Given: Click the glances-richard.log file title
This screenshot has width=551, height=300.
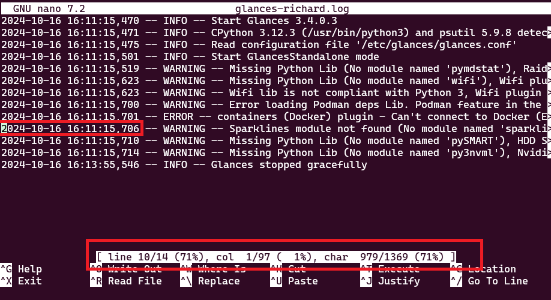Looking at the screenshot, I should click(x=292, y=8).
